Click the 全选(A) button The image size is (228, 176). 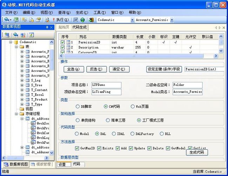point(74,69)
